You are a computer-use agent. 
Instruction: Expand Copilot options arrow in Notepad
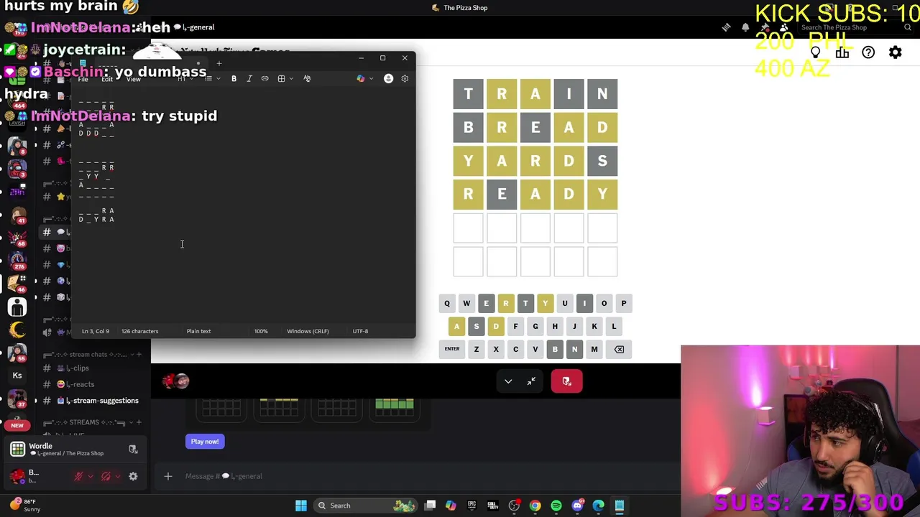370,78
